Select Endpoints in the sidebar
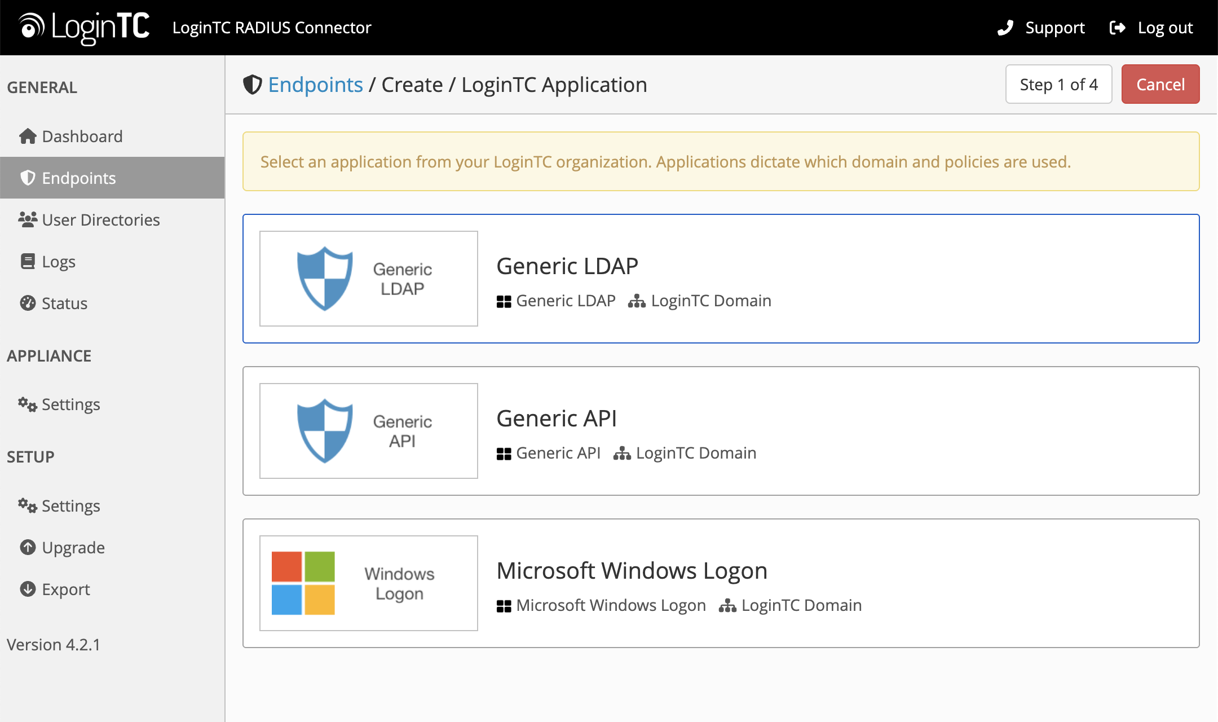Image resolution: width=1218 pixels, height=722 pixels. (79, 178)
